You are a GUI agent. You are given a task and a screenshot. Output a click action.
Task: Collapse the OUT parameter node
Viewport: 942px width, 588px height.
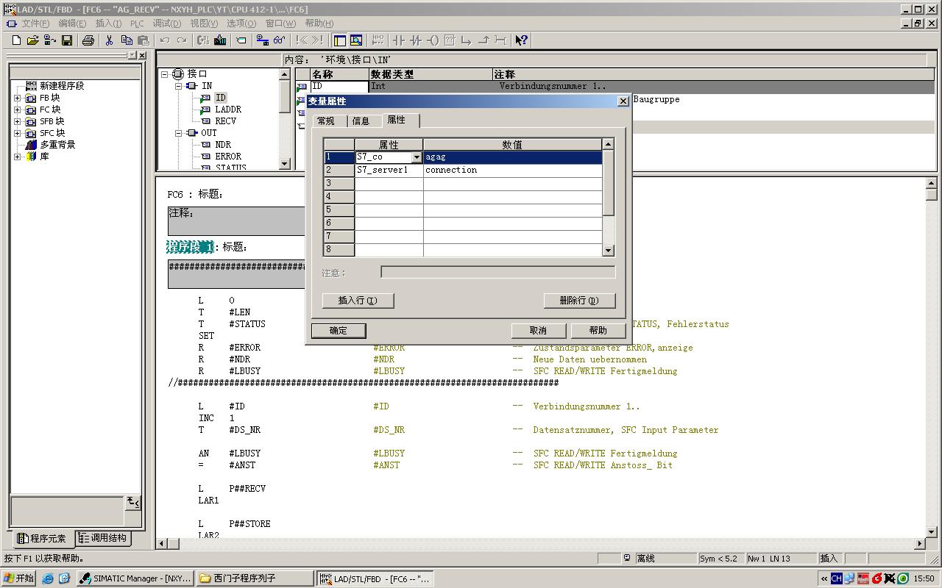179,133
